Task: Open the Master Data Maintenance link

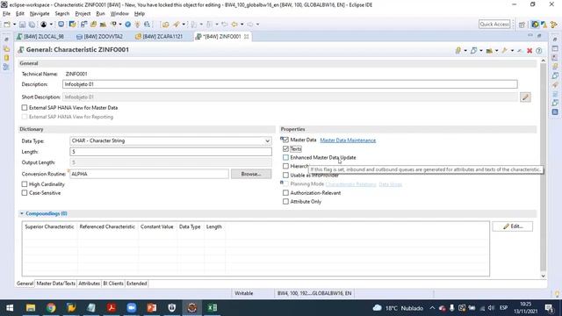Action: click(348, 140)
